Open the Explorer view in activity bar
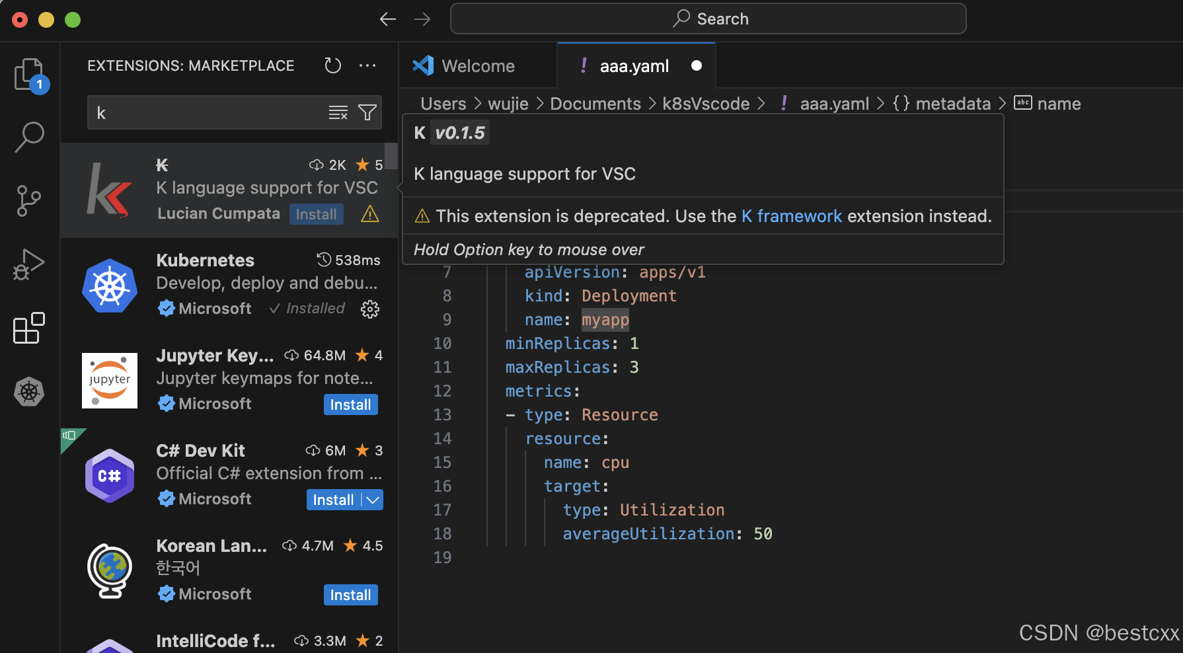The height and width of the screenshot is (653, 1183). [29, 74]
